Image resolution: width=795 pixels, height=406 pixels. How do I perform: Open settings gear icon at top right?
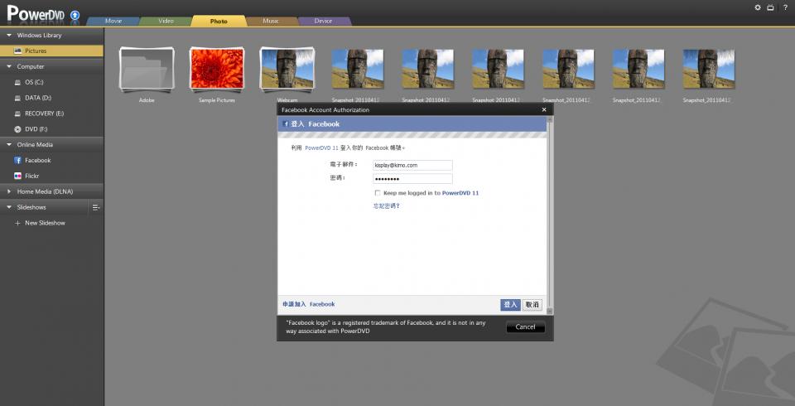758,7
